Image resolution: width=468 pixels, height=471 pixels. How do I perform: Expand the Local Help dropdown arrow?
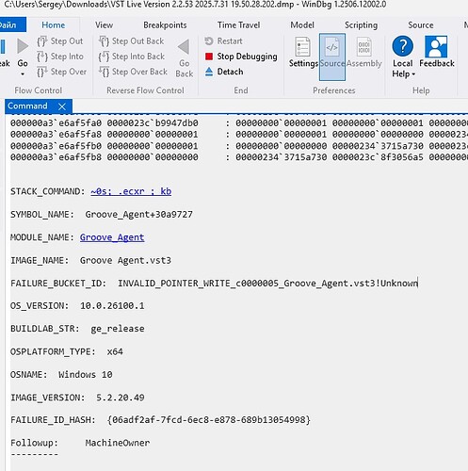coord(413,74)
